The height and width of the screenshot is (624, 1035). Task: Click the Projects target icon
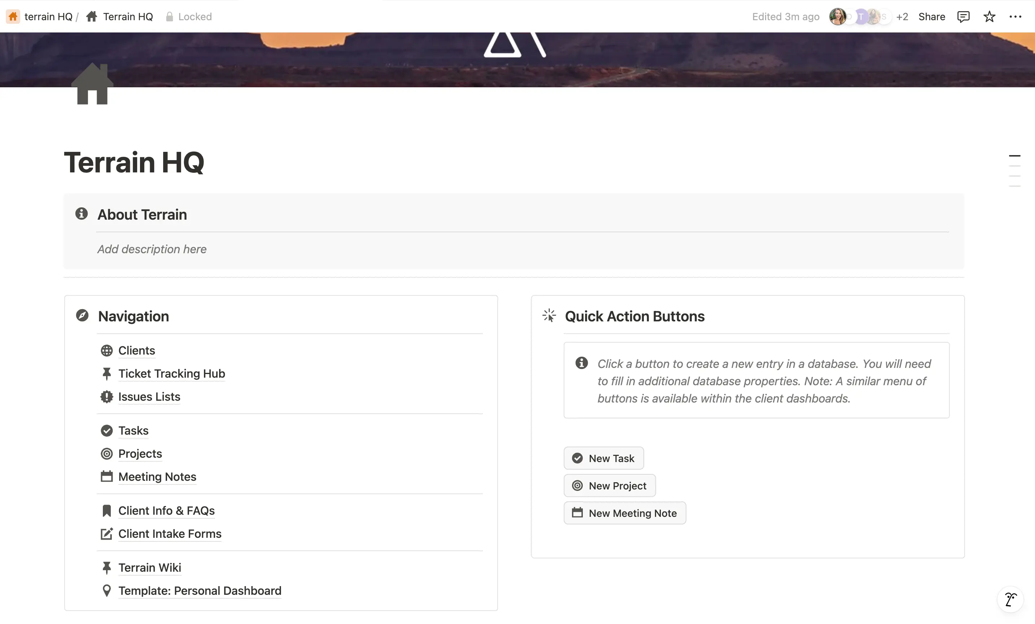(107, 453)
